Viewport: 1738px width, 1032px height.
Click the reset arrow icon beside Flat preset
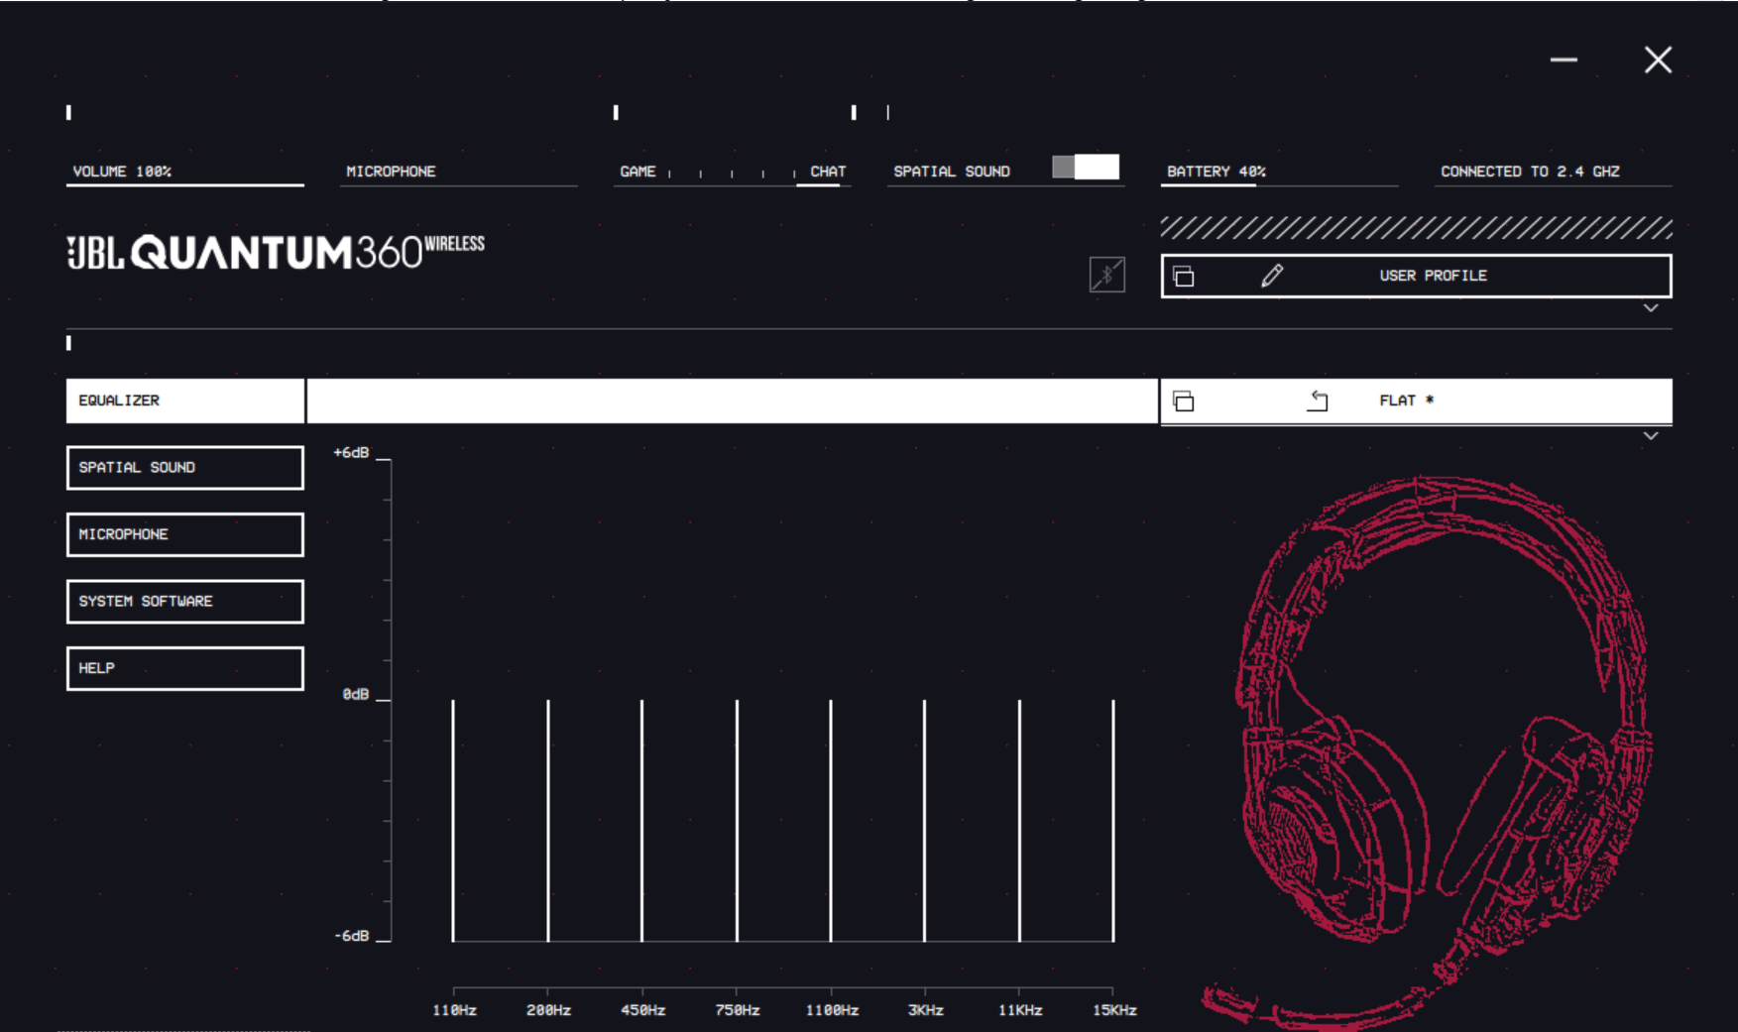tap(1318, 401)
